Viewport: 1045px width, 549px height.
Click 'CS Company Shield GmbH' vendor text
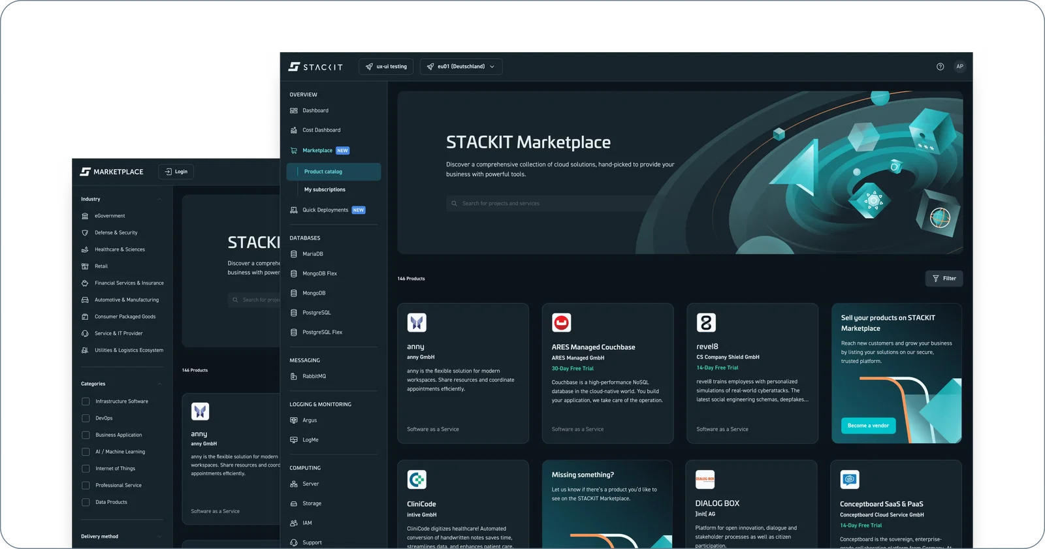click(x=728, y=357)
